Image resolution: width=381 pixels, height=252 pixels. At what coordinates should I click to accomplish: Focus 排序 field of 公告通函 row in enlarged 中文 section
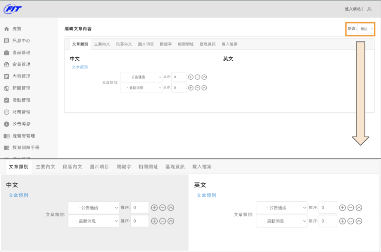(140, 208)
